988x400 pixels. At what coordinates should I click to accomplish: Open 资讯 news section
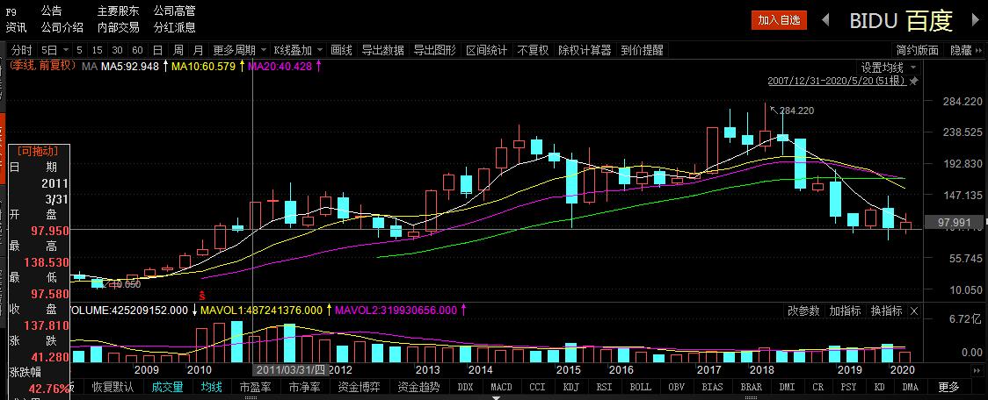(17, 27)
